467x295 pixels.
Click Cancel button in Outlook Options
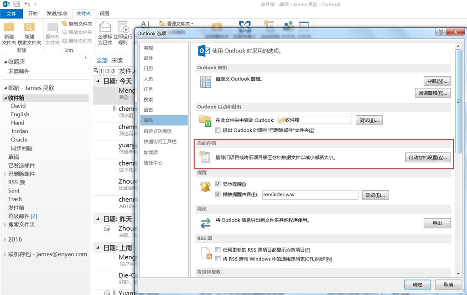448,285
